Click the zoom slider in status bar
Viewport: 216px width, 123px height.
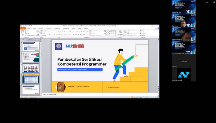pos(149,97)
